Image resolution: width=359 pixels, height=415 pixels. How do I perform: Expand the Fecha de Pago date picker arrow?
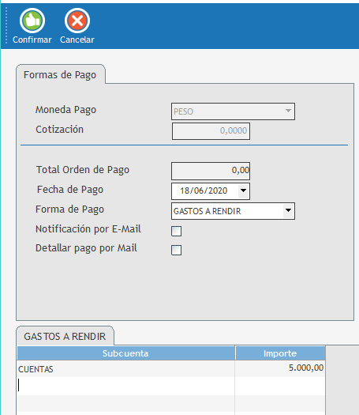243,191
